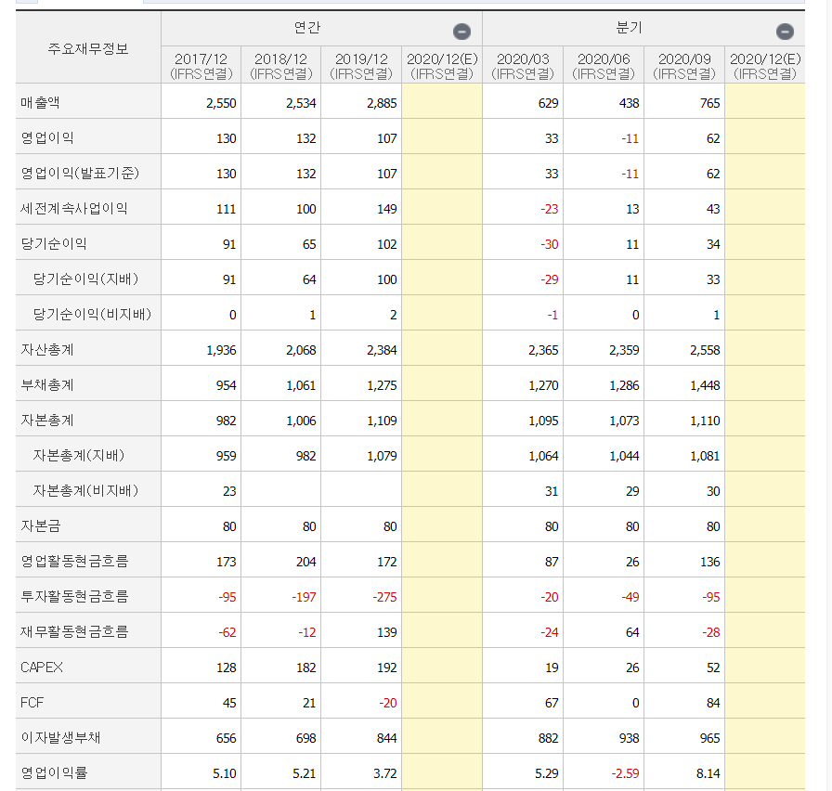Screen dimensions: 832x791
Task: Click the 영업이익률 row label
Action: [54, 773]
